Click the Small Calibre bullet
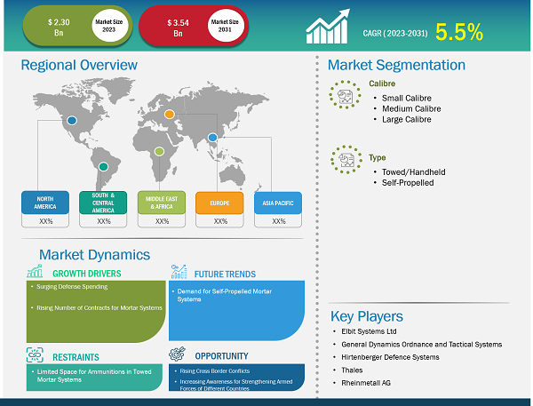Image resolution: width=533 pixels, height=406 pixels. pos(407,98)
